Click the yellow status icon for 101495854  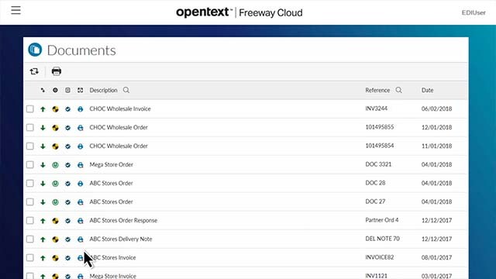point(55,146)
